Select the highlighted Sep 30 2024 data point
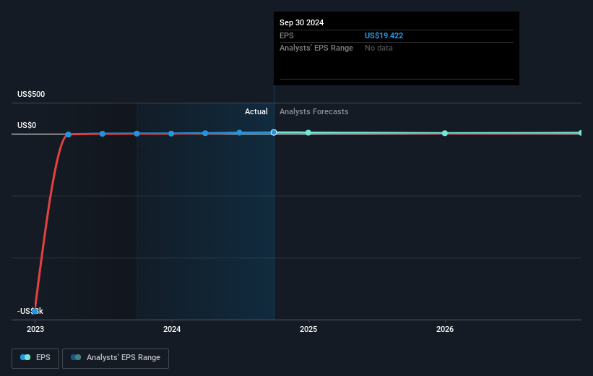The height and width of the screenshot is (376, 593). click(x=274, y=132)
